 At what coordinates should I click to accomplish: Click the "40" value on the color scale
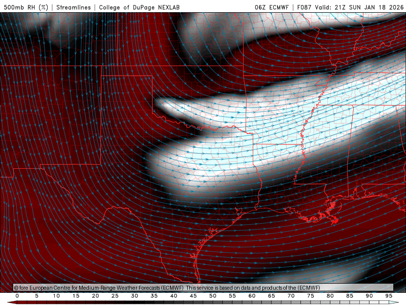[174, 296]
